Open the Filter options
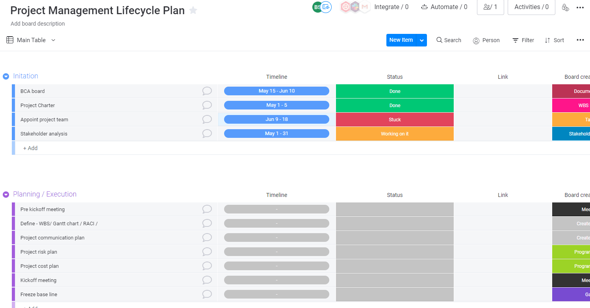 point(523,40)
